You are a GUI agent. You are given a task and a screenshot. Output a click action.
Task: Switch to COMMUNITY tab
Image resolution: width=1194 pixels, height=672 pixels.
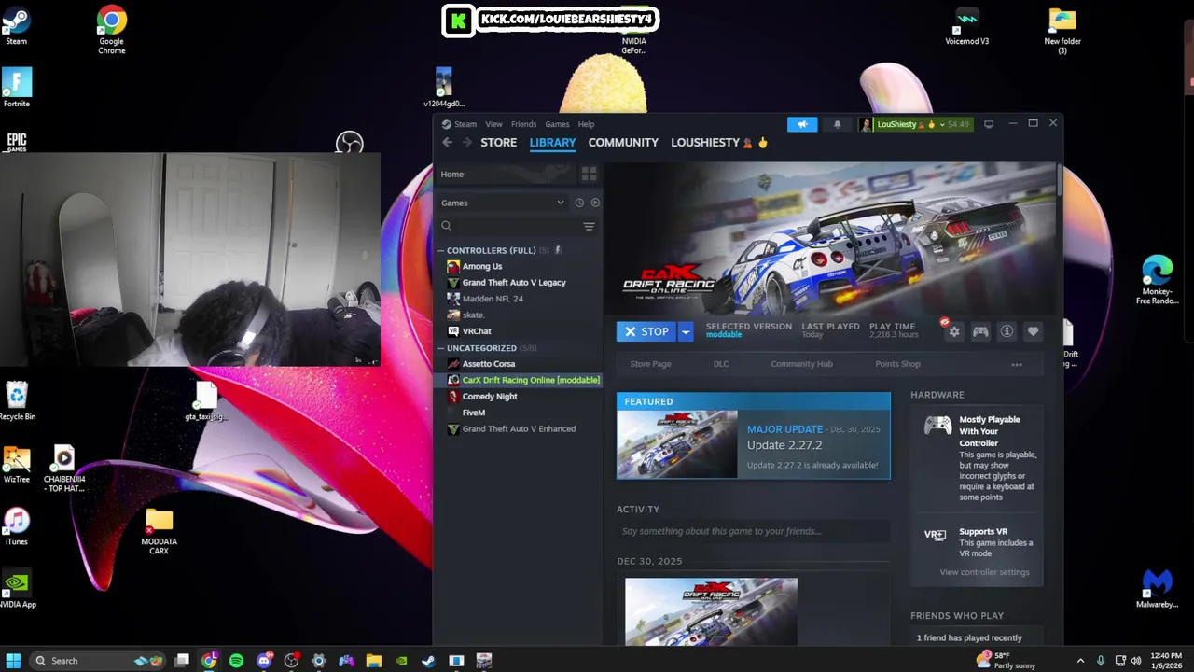tap(623, 143)
